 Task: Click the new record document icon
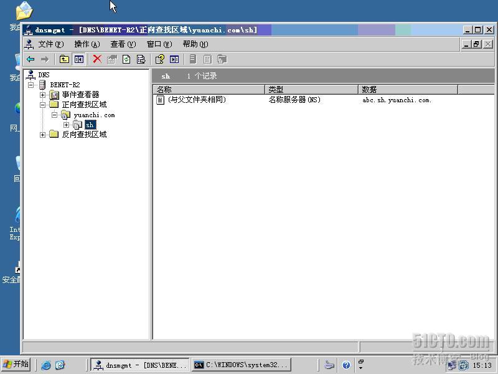click(x=207, y=59)
